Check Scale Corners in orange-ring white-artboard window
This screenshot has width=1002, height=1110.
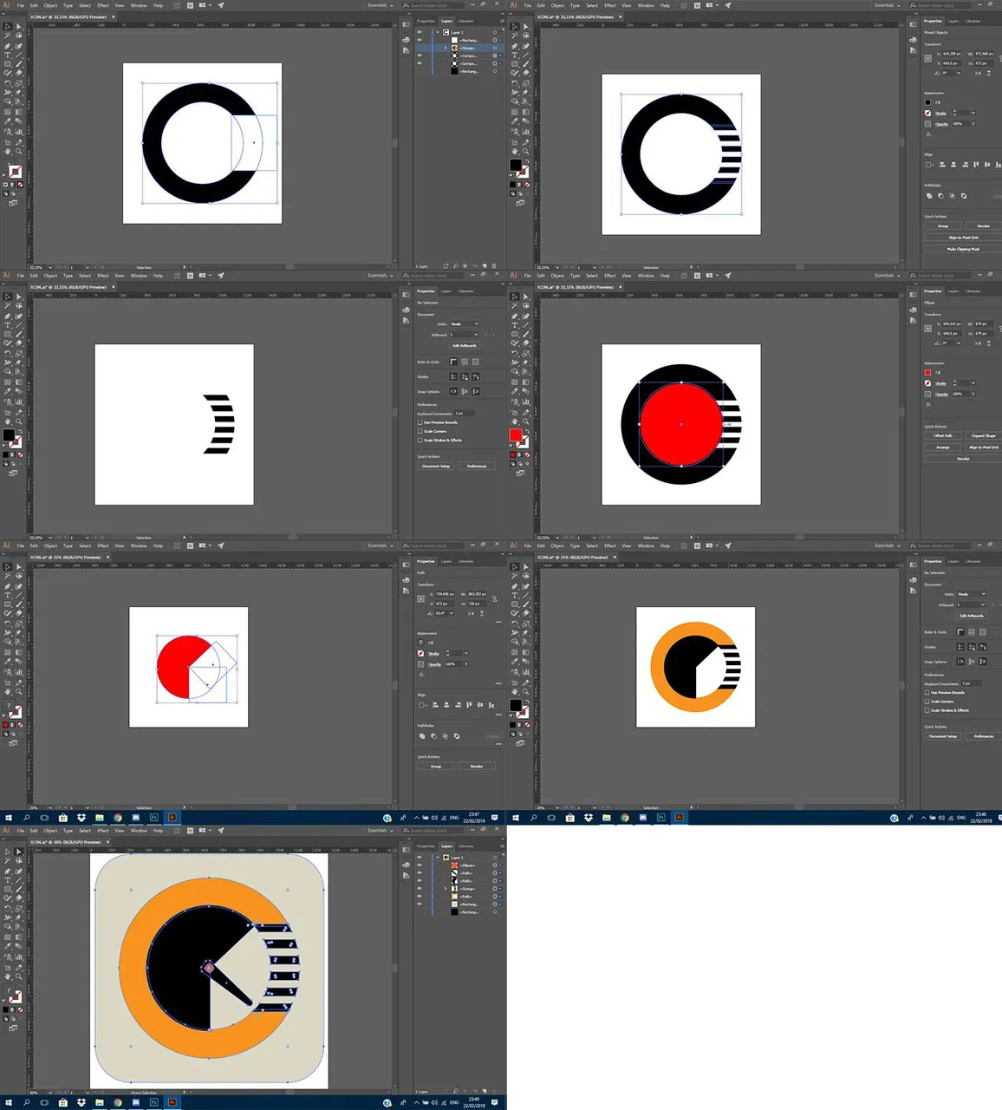click(x=927, y=702)
